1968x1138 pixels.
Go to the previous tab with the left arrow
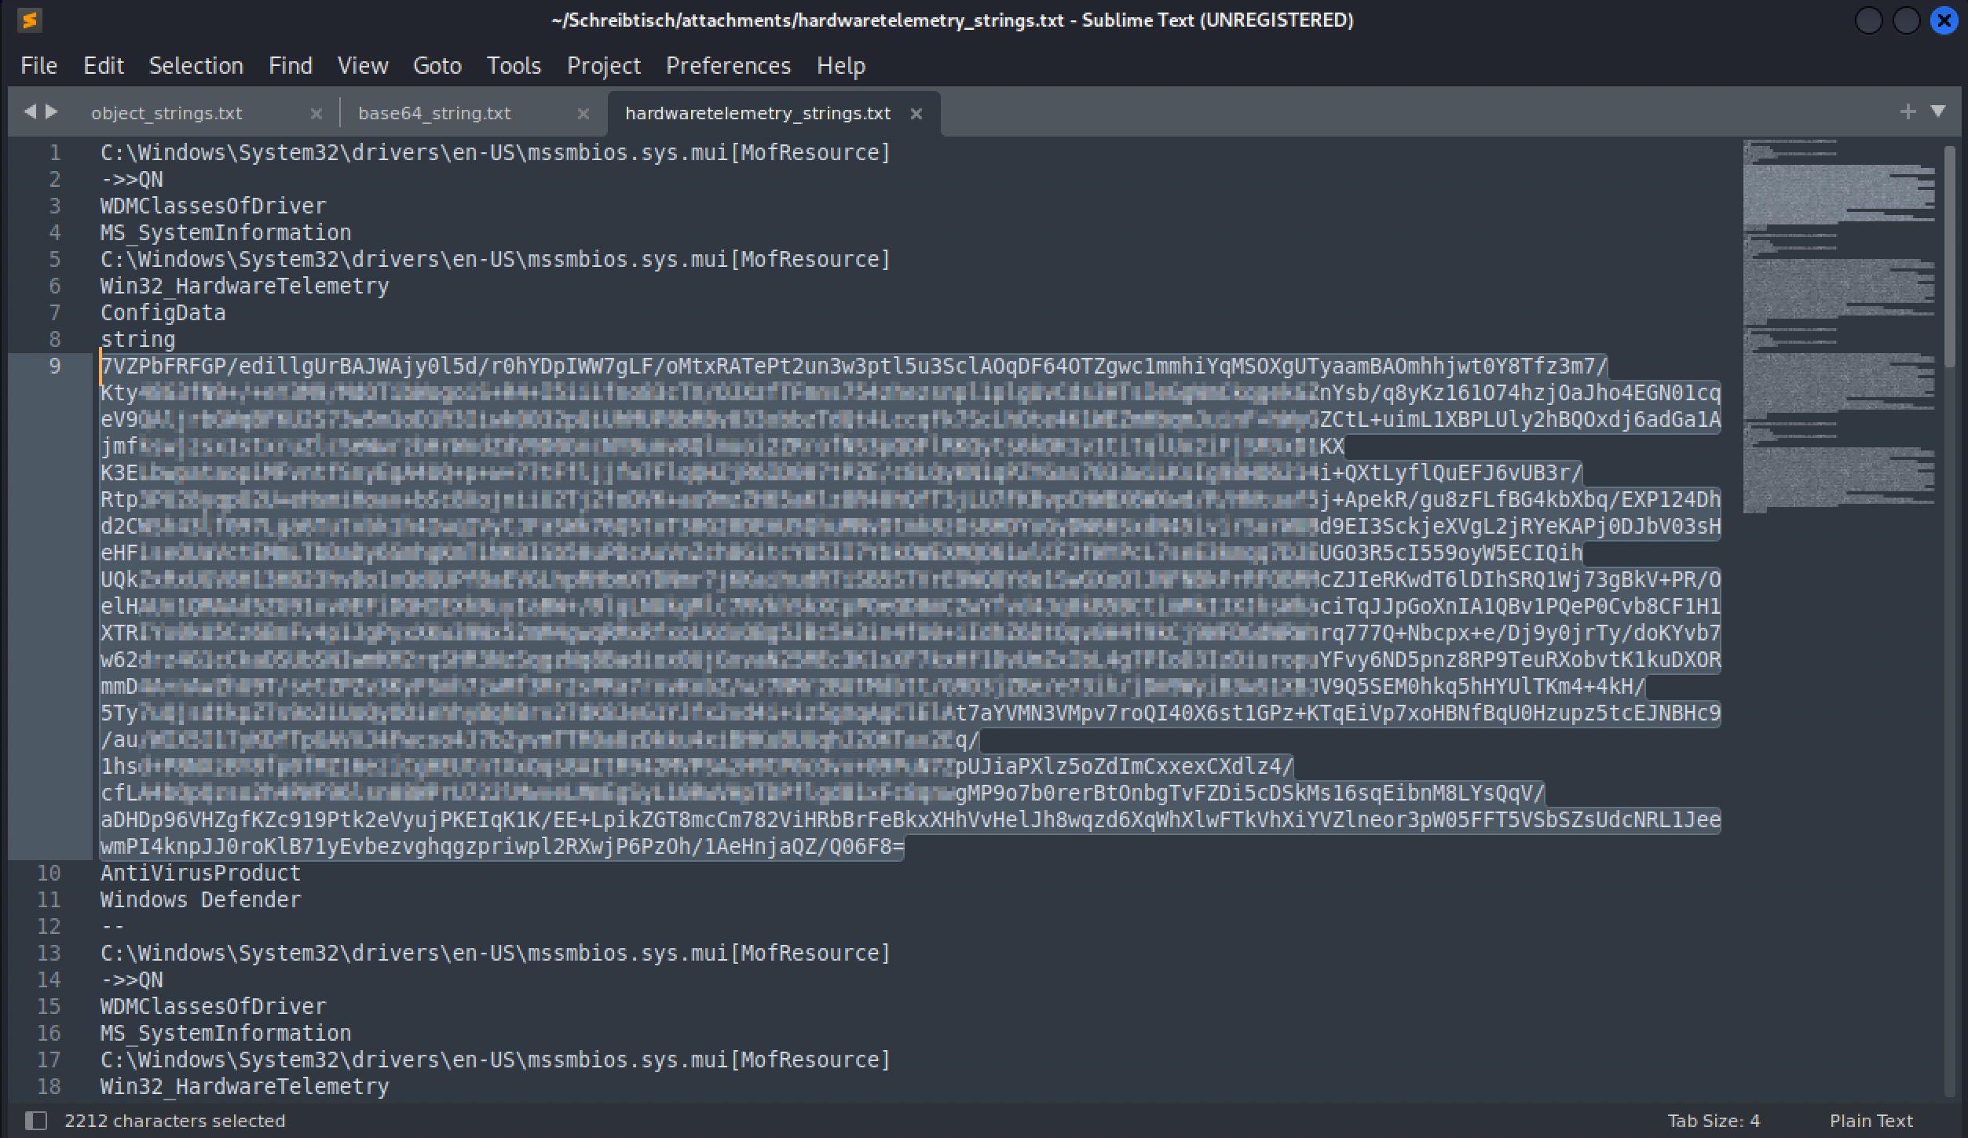click(x=30, y=111)
